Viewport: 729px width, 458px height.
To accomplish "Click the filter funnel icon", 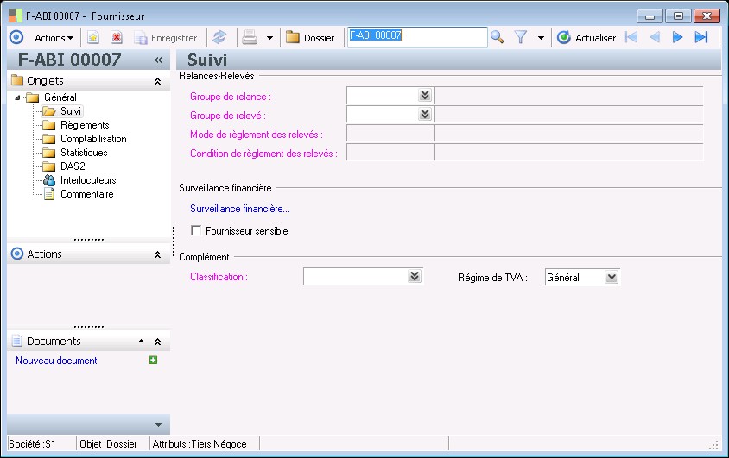I will click(x=521, y=37).
